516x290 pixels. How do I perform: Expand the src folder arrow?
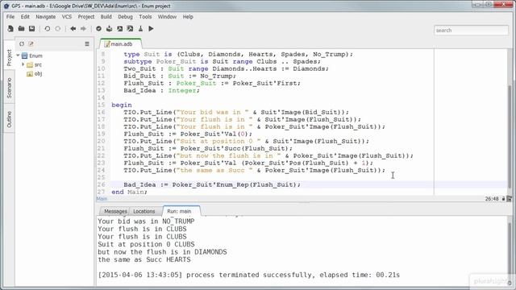pos(23,64)
